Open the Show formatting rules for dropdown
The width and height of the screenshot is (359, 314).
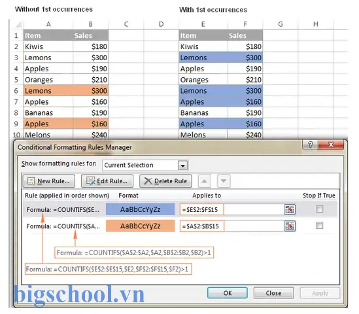183,166
